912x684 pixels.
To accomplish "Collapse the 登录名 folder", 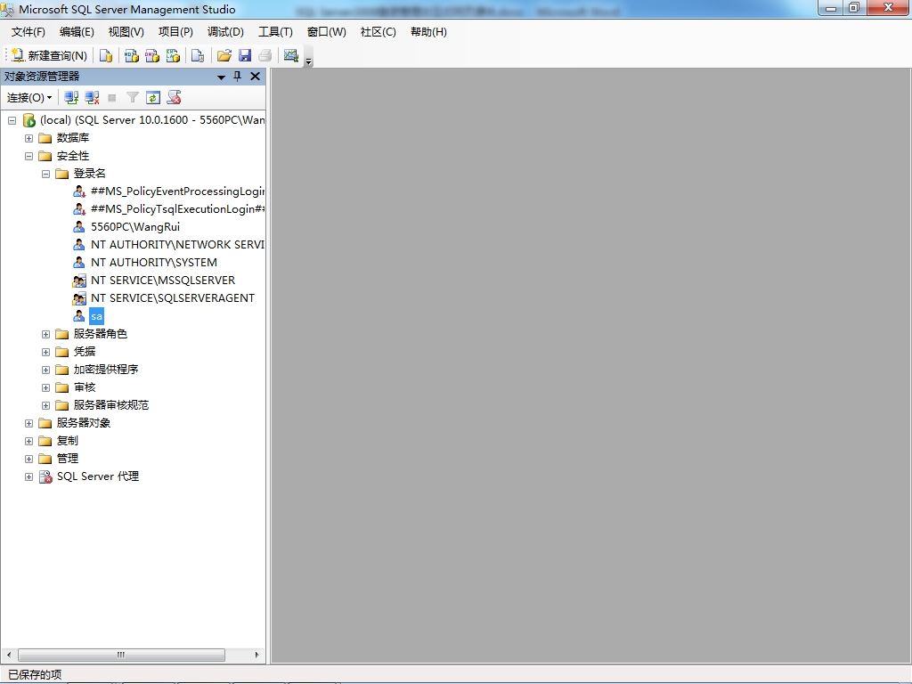I will [45, 174].
